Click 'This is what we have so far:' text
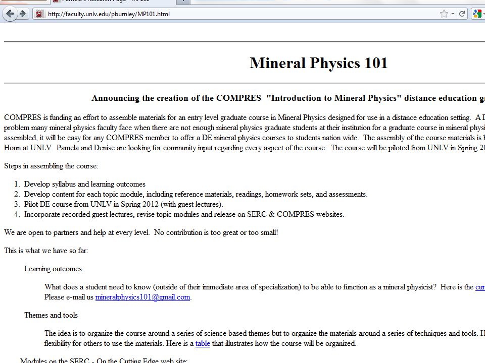This screenshot has width=485, height=363. [x=46, y=251]
